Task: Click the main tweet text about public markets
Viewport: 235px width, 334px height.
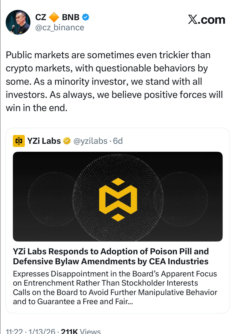Action: [114, 81]
